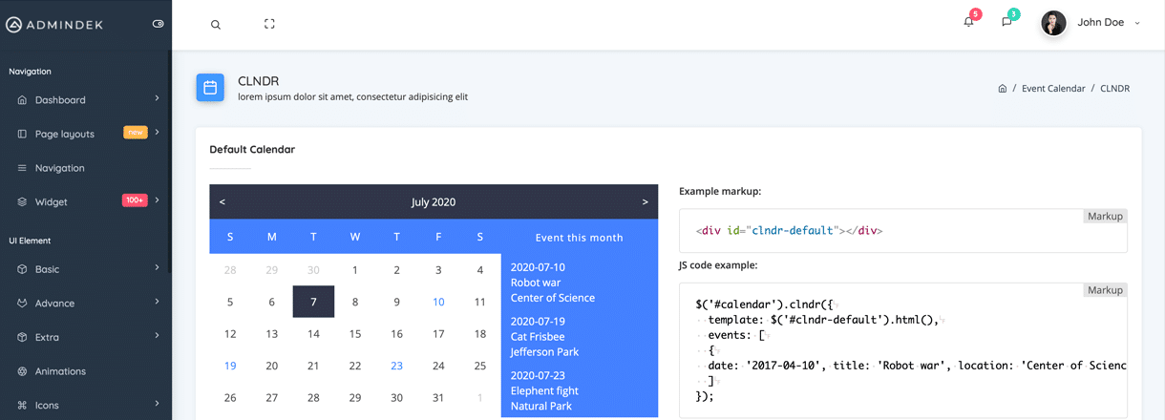Click the Dashboard icon in sidebar
This screenshot has height=420, width=1165.
click(22, 100)
